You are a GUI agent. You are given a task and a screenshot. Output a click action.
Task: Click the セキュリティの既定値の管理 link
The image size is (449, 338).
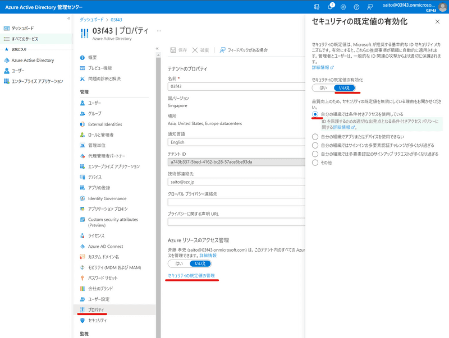tap(191, 276)
